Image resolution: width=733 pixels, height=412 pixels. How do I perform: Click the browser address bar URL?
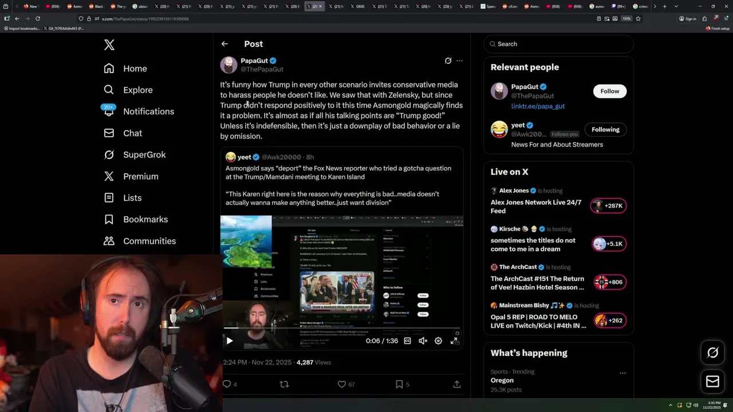(x=145, y=19)
